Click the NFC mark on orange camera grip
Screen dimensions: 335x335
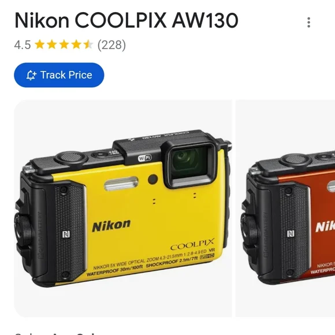coord(291,233)
